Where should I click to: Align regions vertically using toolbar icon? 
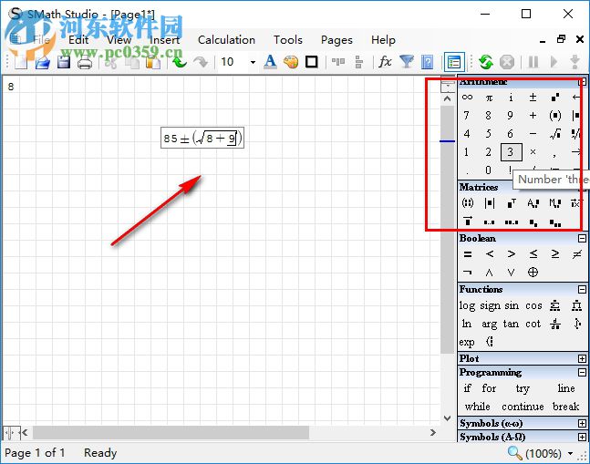[x=358, y=62]
